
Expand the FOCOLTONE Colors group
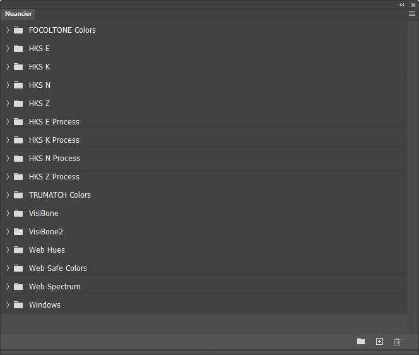tap(8, 30)
